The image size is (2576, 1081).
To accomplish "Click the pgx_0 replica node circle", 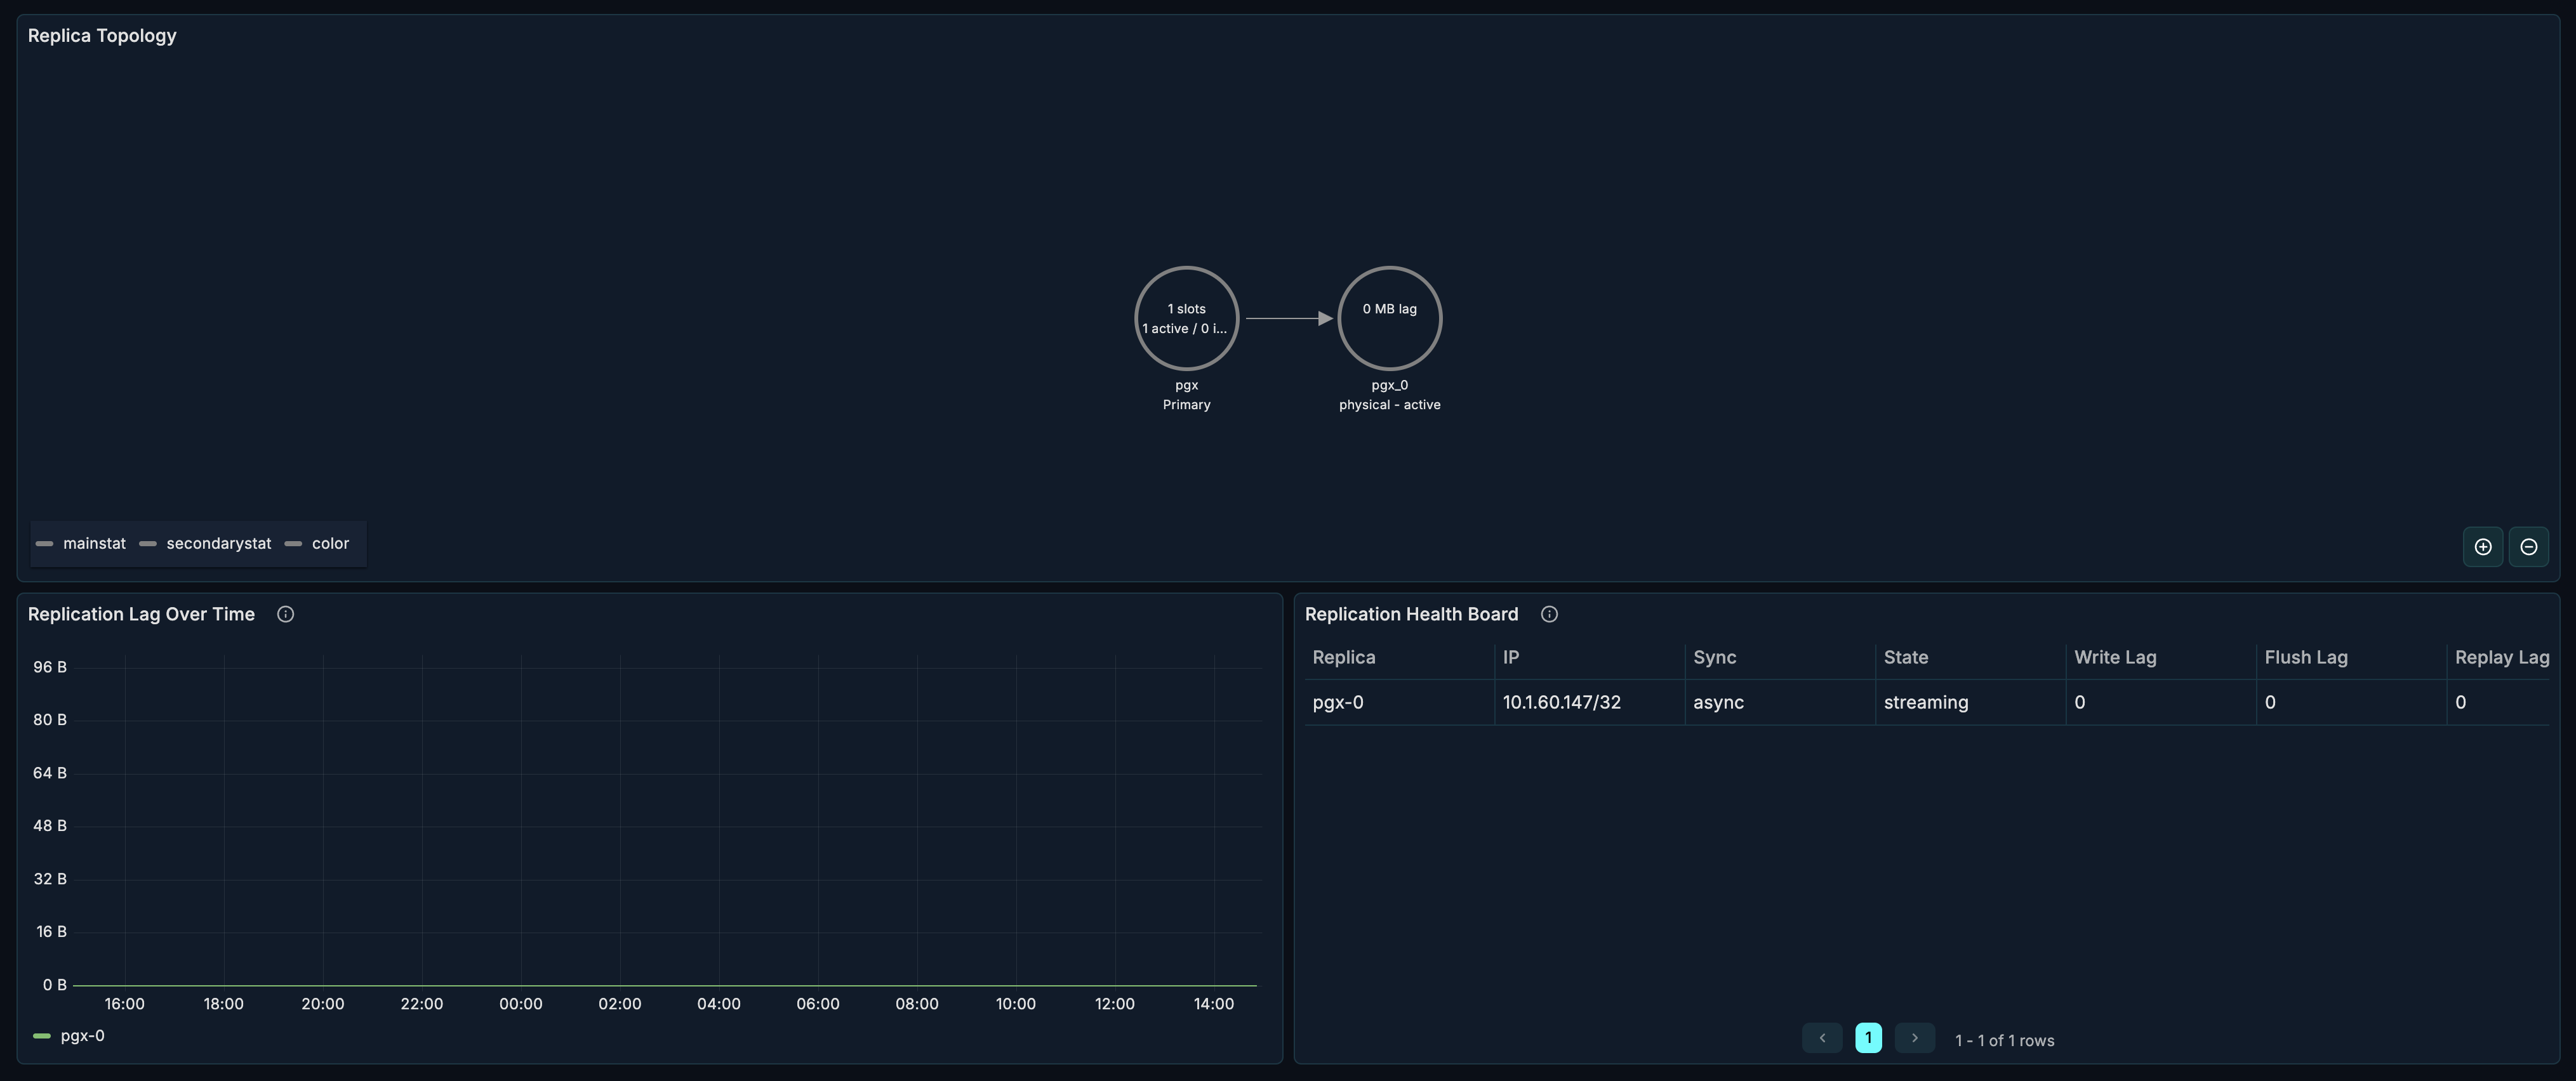I will click(1389, 318).
